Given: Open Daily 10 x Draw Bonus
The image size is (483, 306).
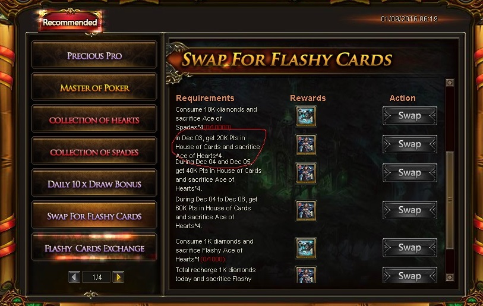Looking at the screenshot, I should [94, 184].
